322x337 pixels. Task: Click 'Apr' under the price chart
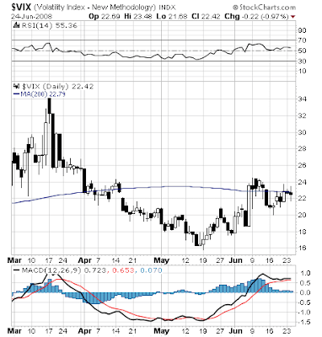click(x=84, y=260)
